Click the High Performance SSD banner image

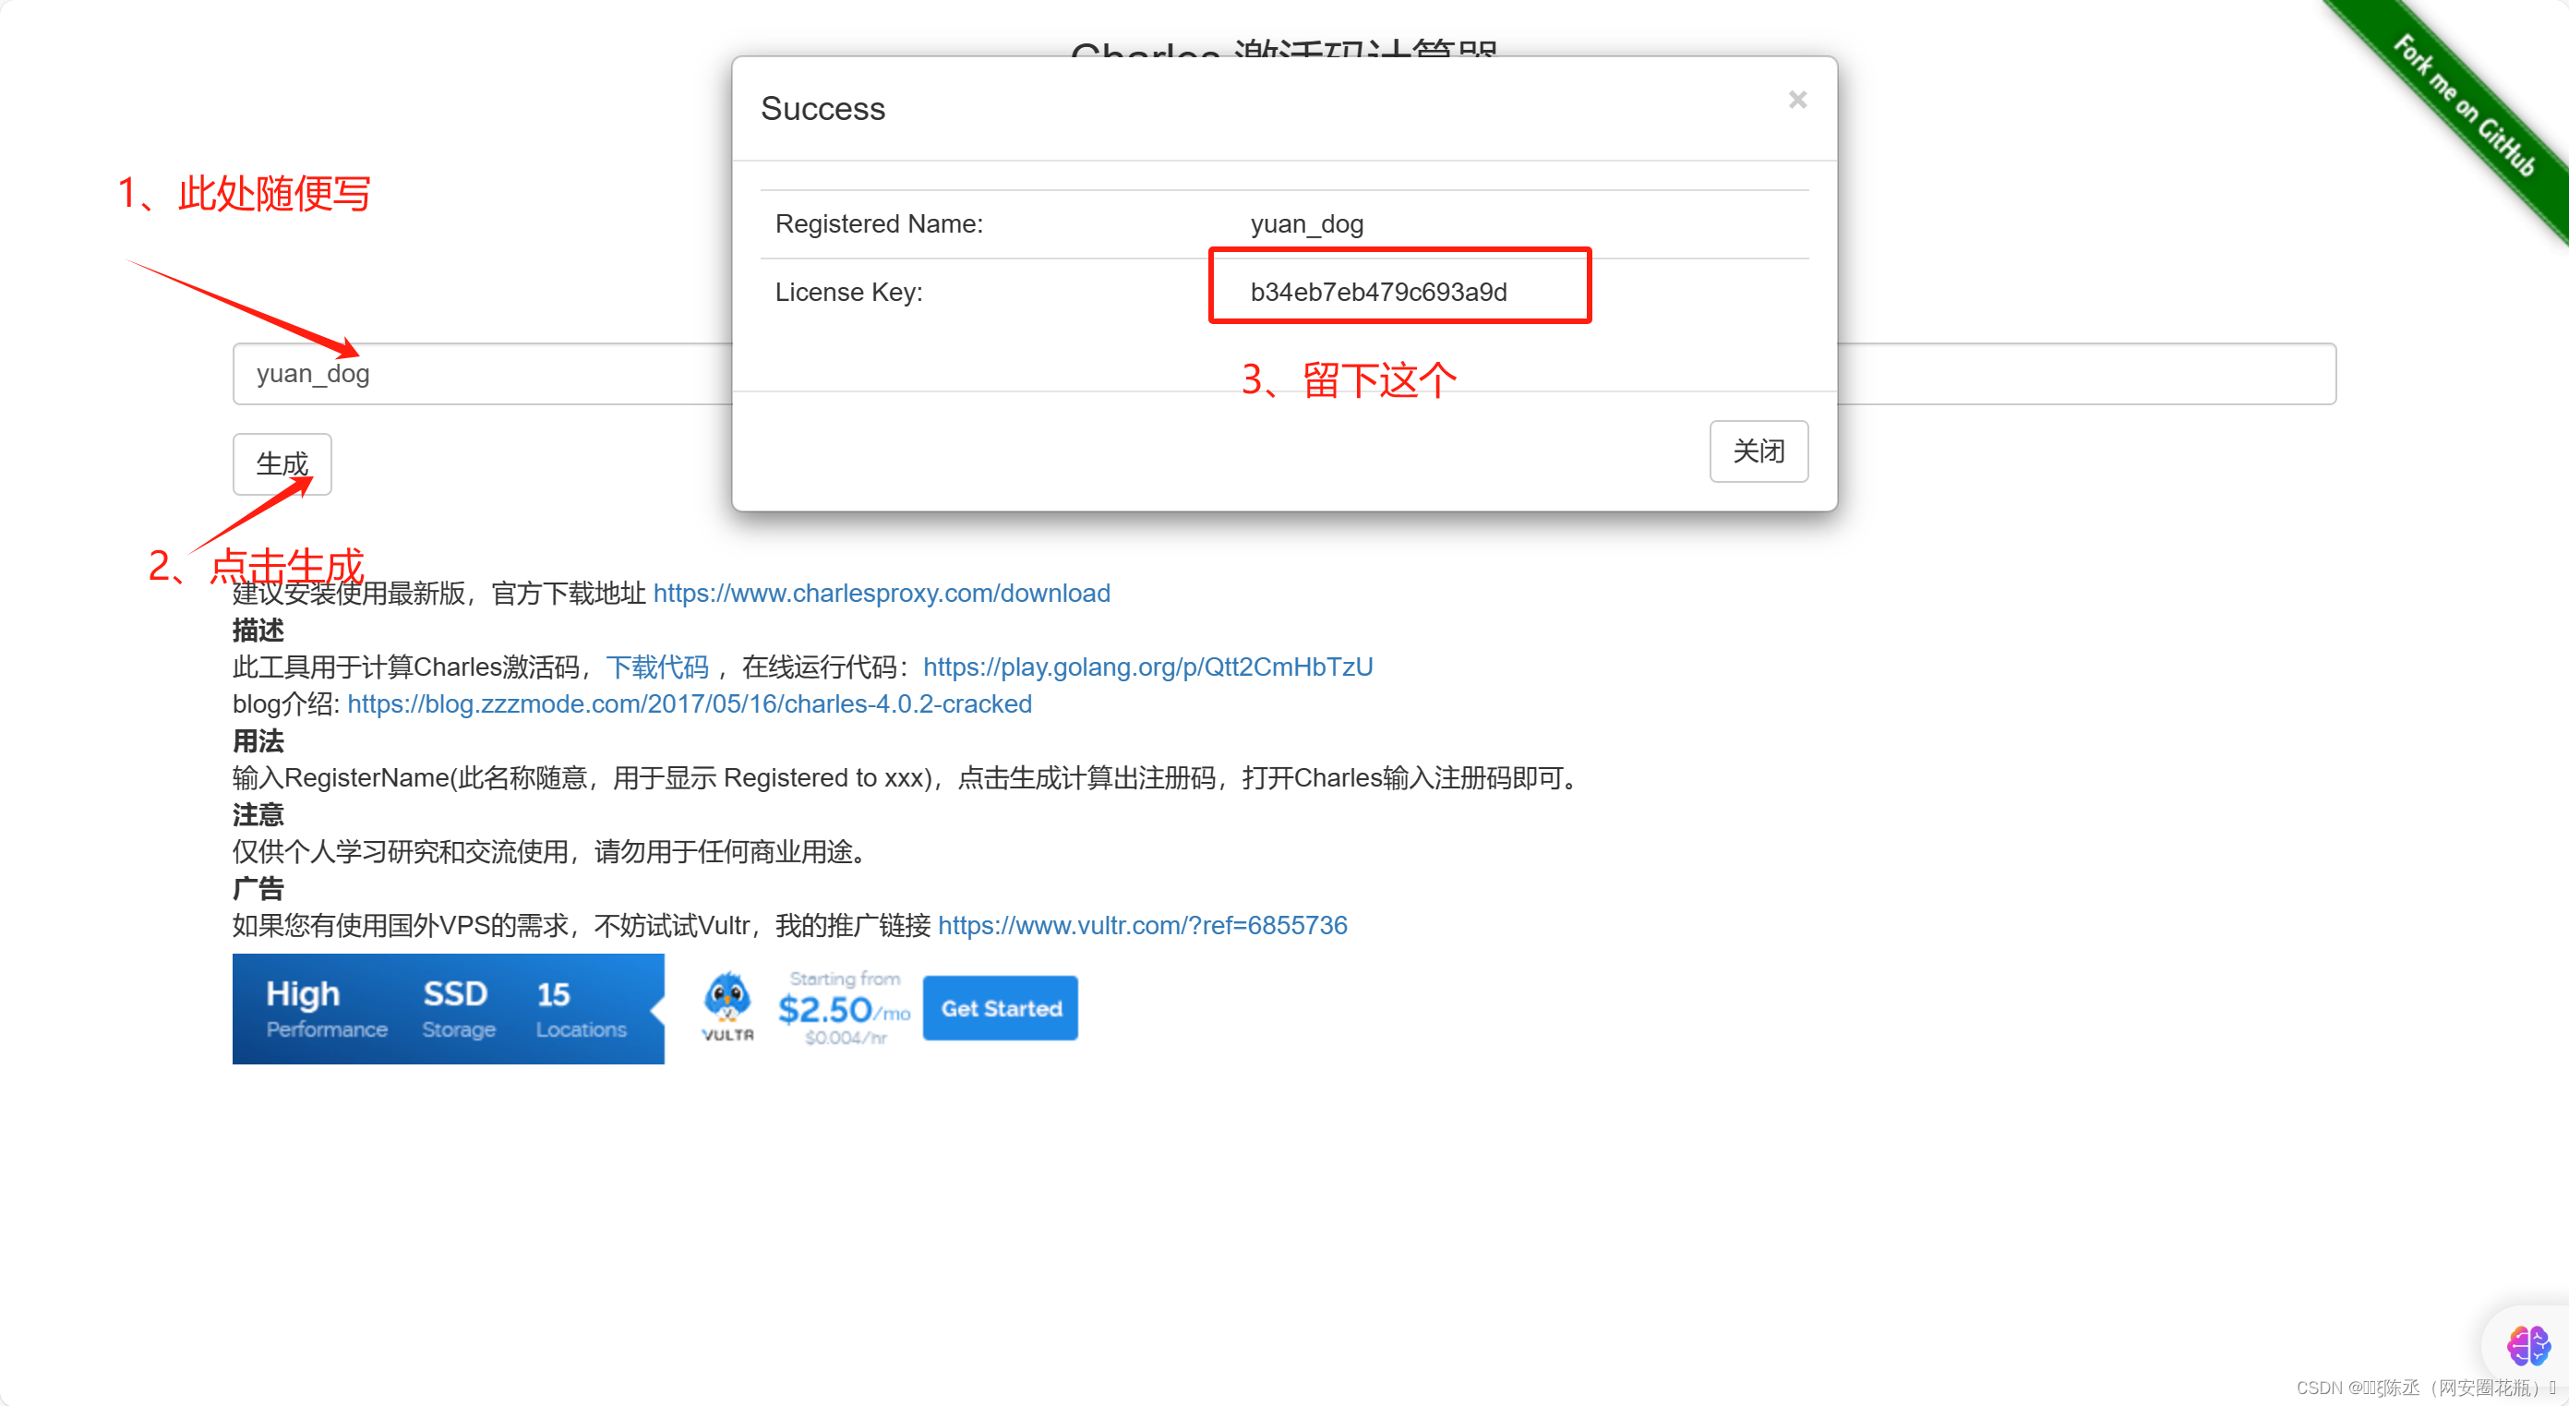point(448,1008)
